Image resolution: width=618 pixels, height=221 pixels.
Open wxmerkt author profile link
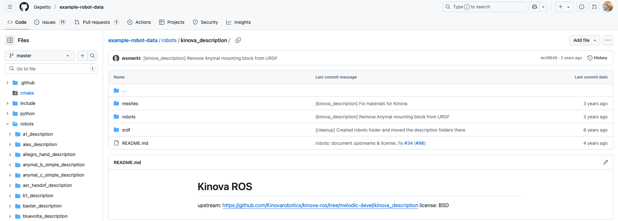tap(131, 58)
